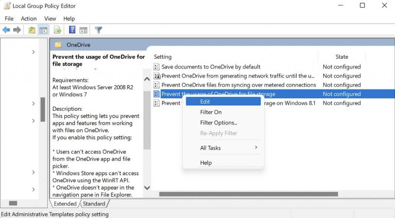Click the Export List toolbar icon

click(57, 30)
